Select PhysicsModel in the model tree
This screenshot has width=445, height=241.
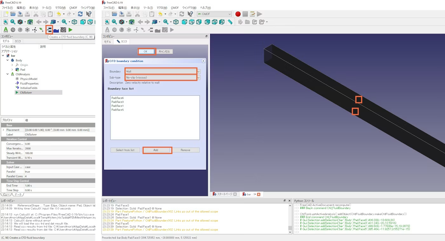click(29, 79)
